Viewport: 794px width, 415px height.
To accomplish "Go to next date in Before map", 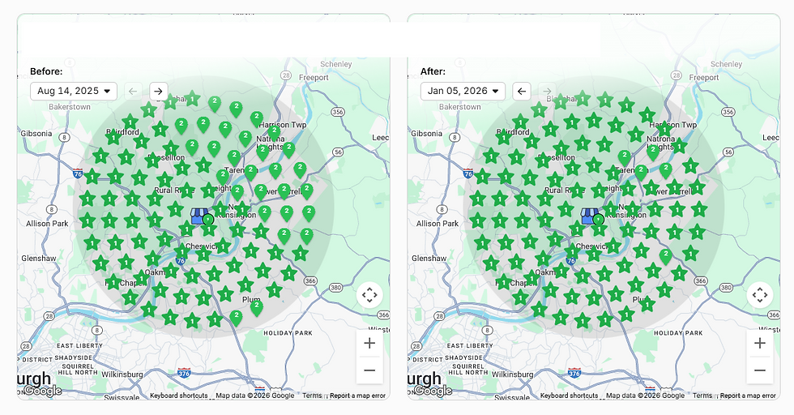I will 159,92.
